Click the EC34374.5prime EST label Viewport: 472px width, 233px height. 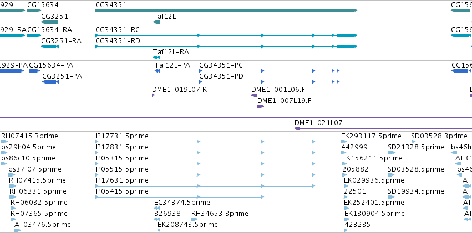pyautogui.click(x=182, y=203)
